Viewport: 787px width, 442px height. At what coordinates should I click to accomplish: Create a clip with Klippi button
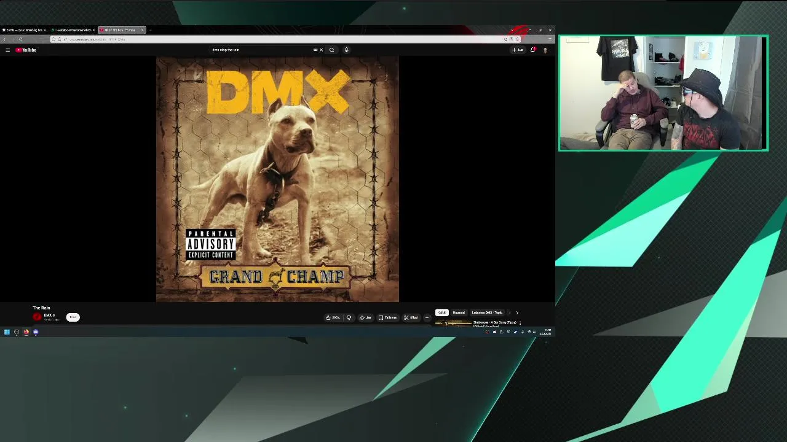(x=411, y=317)
